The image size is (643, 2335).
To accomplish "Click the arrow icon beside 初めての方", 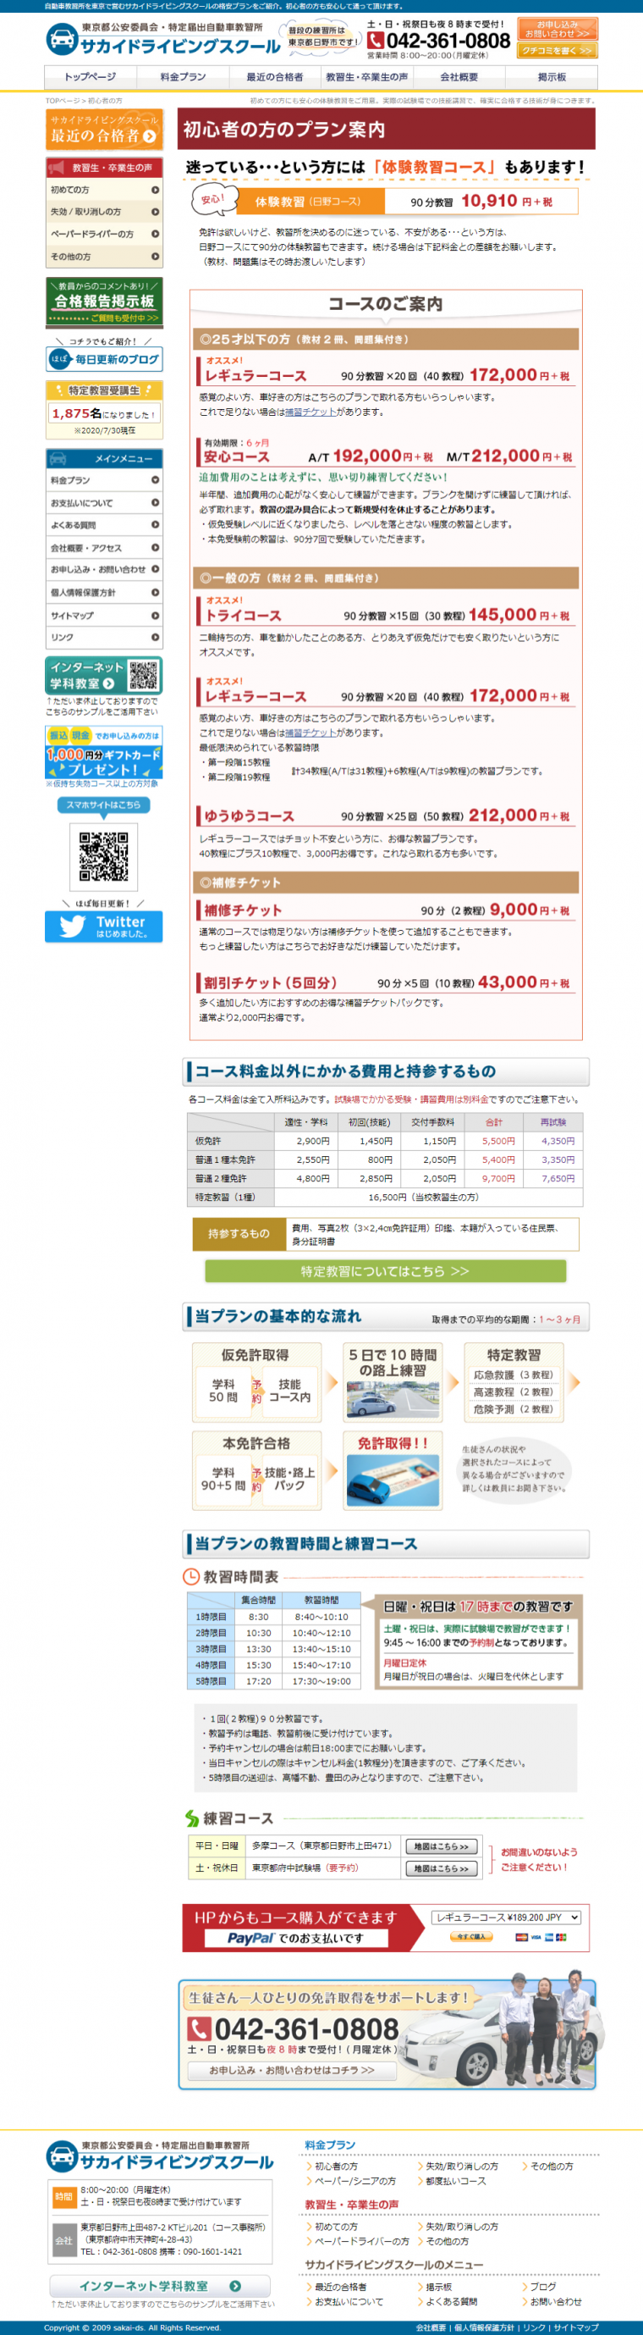I will [x=155, y=190].
